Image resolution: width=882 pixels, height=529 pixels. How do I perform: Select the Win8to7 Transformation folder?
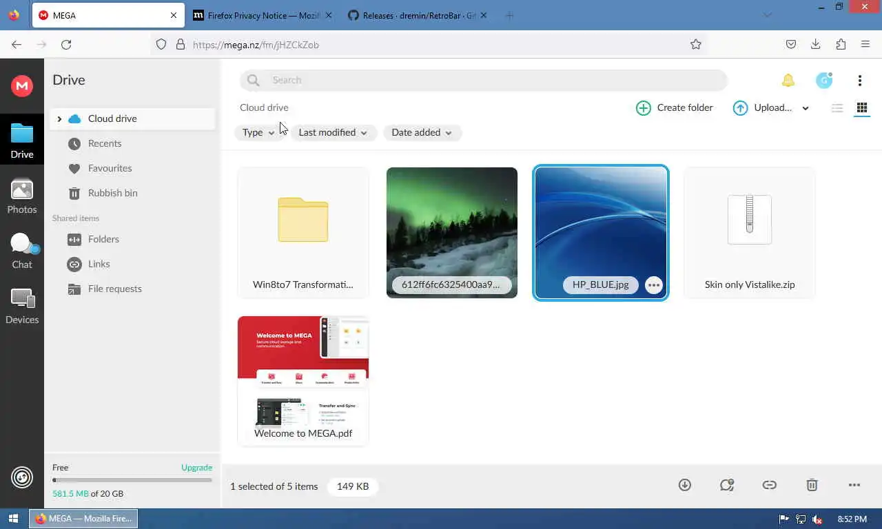[x=303, y=233]
